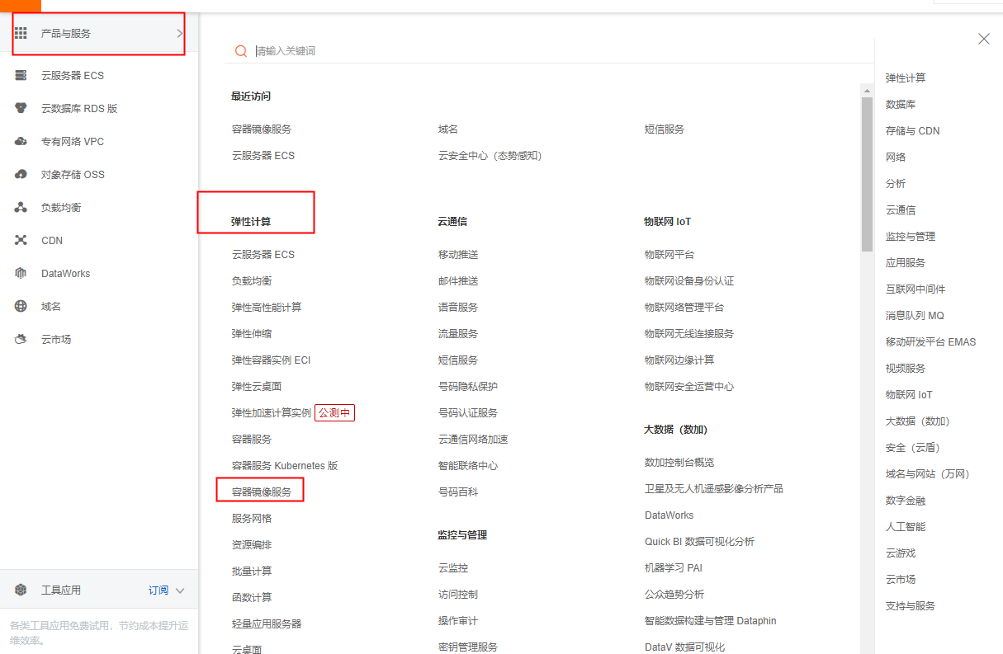Open 物联网平台
This screenshot has width=1003, height=654.
[x=669, y=255]
